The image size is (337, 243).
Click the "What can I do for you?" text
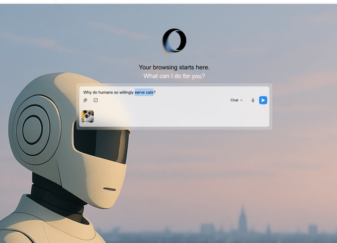tap(174, 76)
